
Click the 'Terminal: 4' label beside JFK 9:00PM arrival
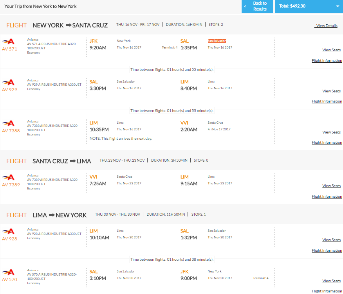[x=260, y=278]
